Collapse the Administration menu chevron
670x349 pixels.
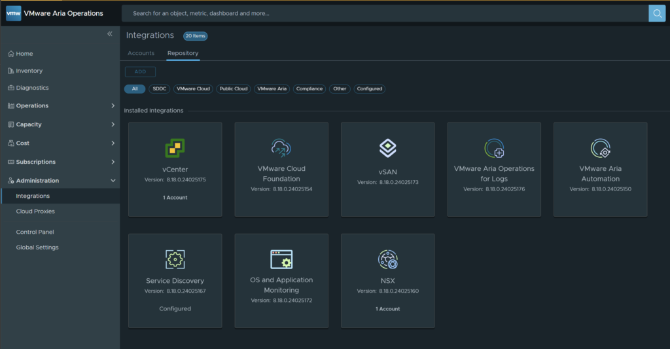[x=113, y=181]
